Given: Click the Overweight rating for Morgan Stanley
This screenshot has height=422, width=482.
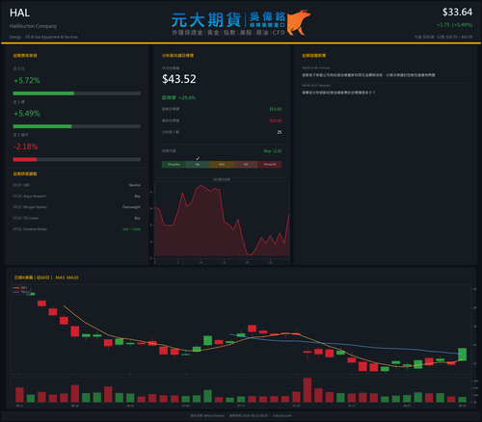Looking at the screenshot, I should click(131, 207).
